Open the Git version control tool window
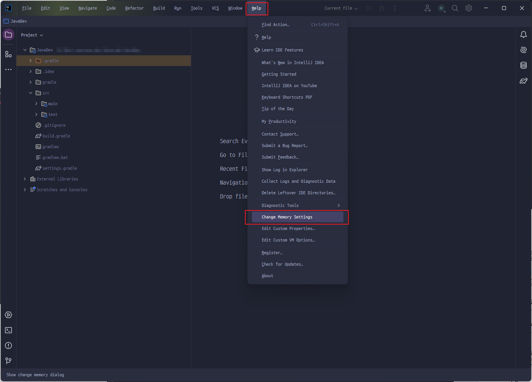This screenshot has width=532, height=382. coord(8,361)
